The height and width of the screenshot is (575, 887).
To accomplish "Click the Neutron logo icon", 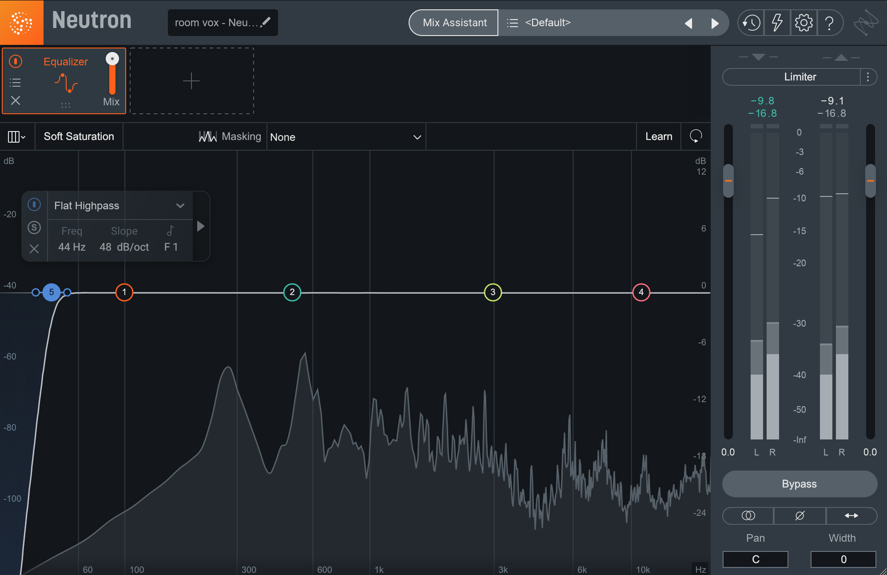I will 21,22.
